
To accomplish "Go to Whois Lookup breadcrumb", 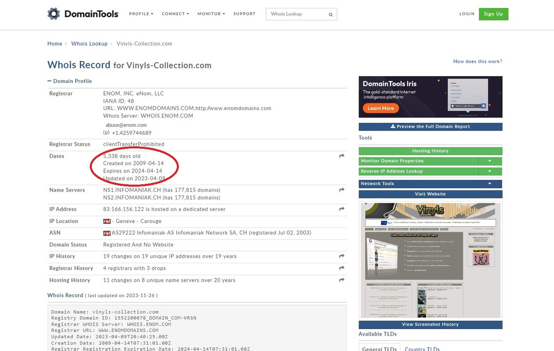I will 90,44.
